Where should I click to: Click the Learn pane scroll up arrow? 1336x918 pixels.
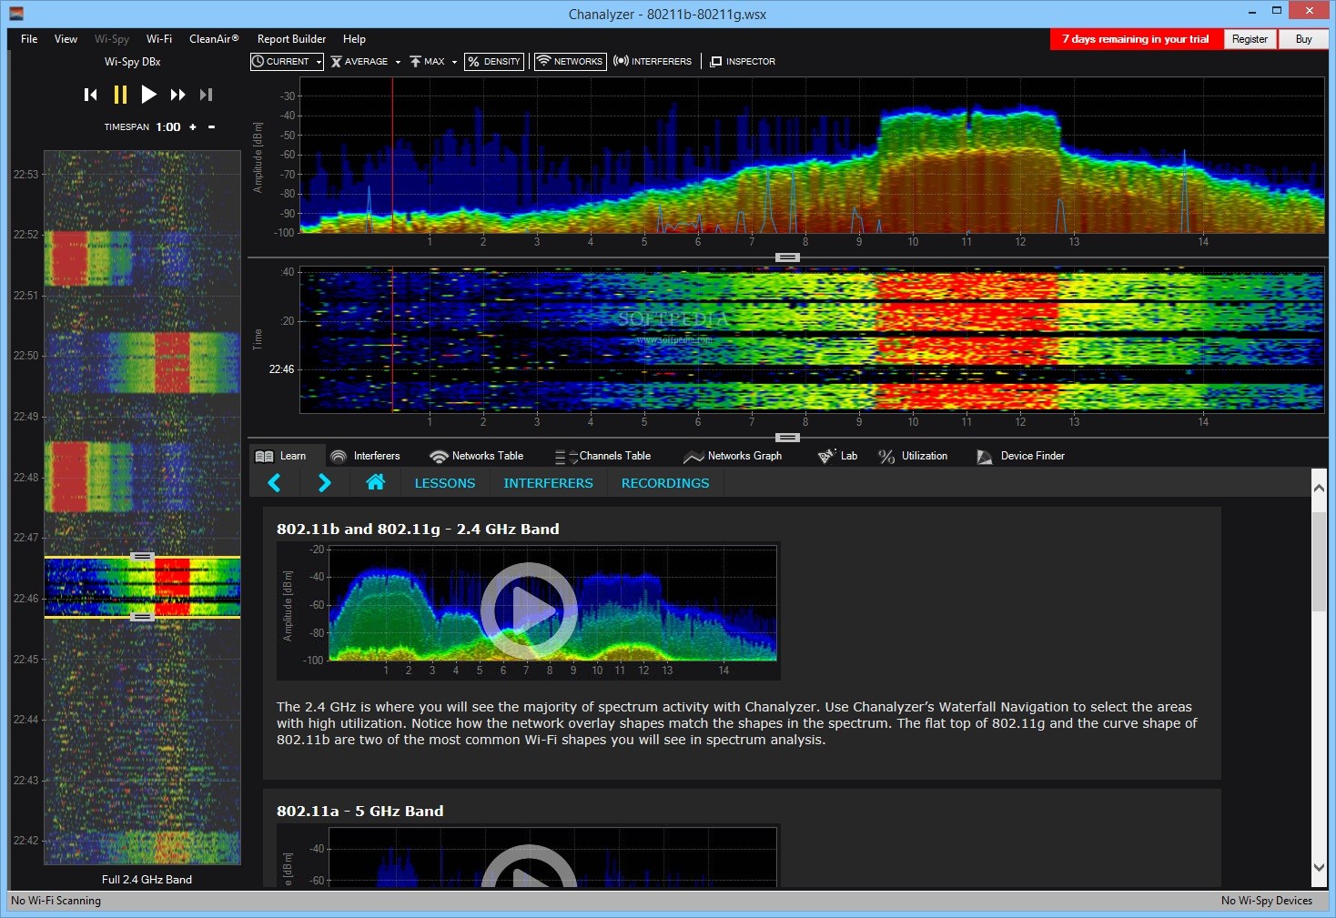[x=1319, y=488]
